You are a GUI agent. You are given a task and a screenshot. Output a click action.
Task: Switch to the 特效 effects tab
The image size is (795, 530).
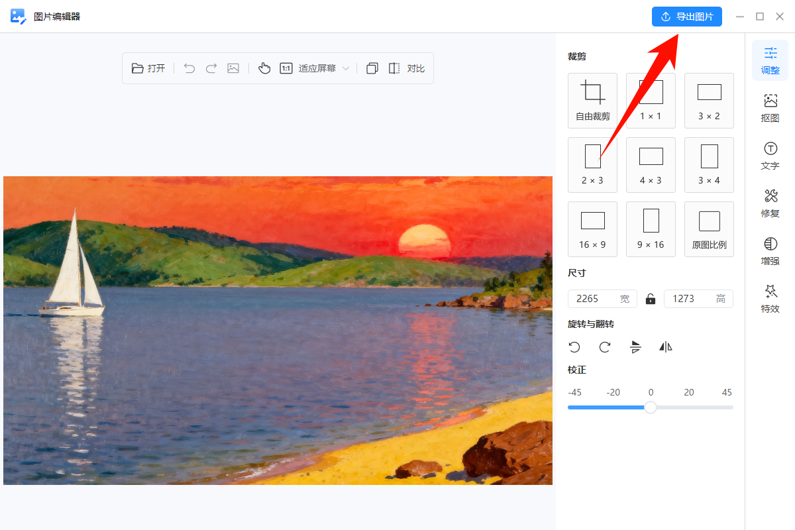tap(770, 299)
